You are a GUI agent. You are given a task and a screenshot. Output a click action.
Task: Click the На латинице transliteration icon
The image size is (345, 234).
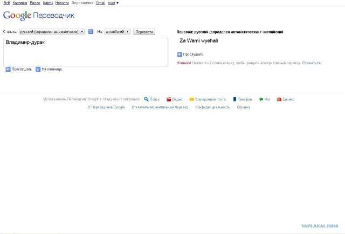pos(38,70)
